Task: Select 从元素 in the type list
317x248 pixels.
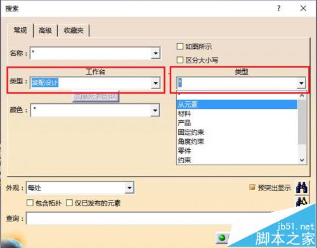Action: (x=237, y=104)
